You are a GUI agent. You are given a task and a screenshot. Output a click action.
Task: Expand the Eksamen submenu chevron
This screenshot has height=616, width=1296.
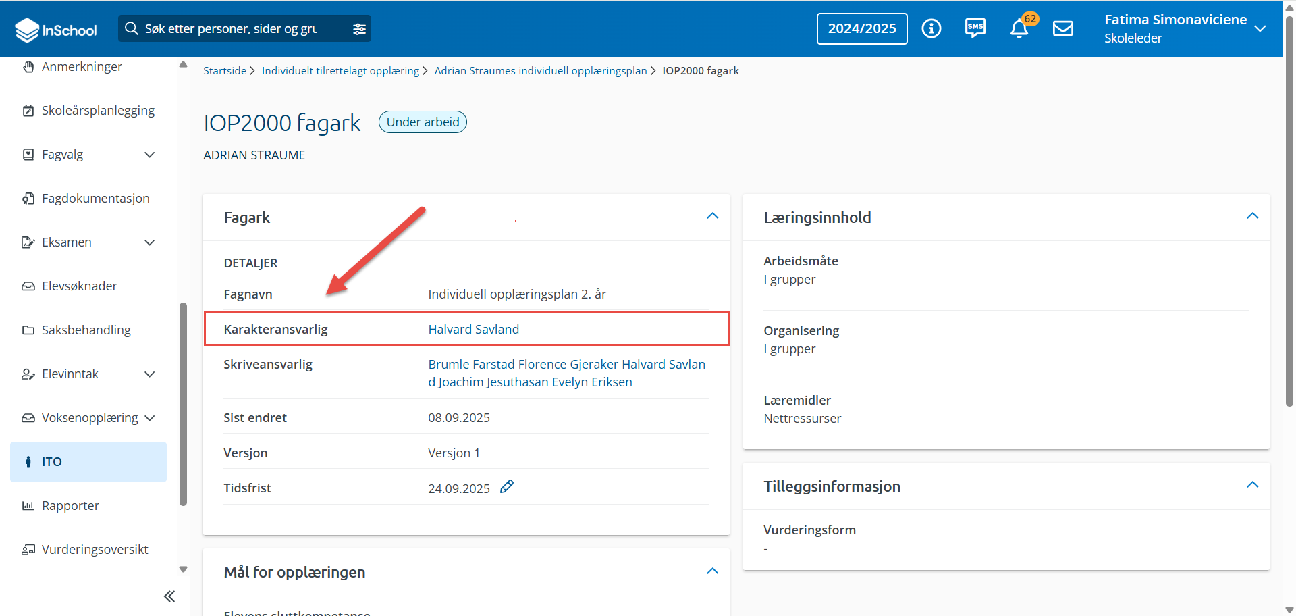click(x=150, y=242)
